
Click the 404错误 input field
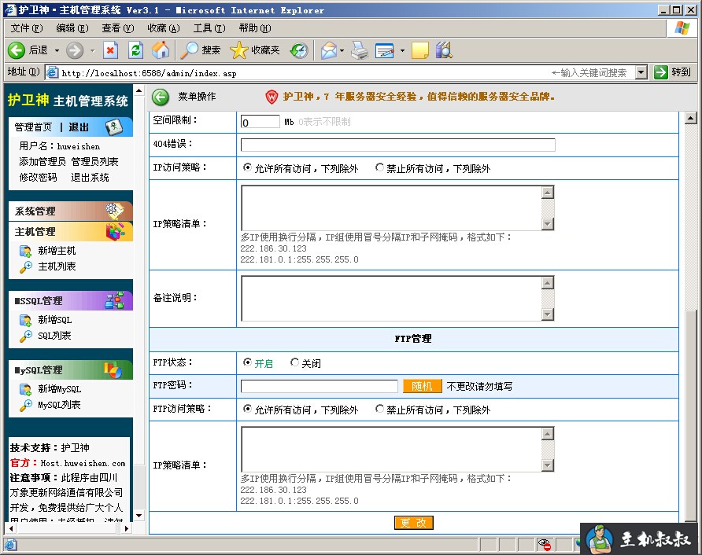click(398, 145)
